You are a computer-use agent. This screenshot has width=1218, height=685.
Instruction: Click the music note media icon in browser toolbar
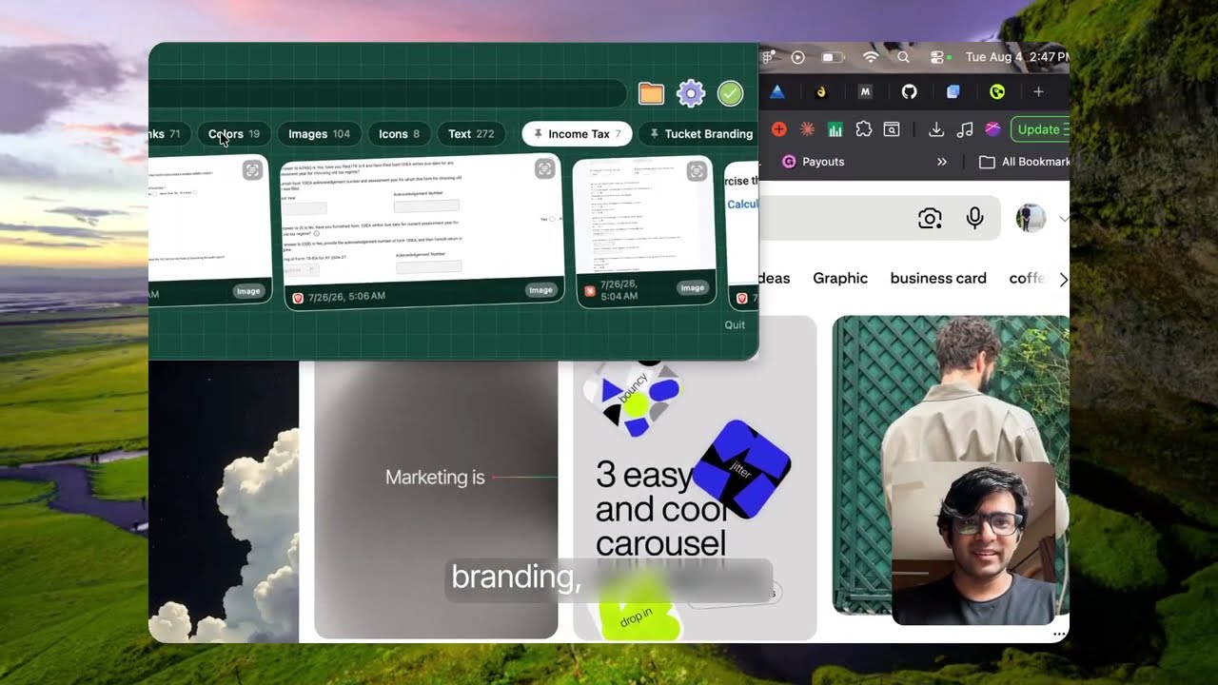tap(965, 129)
